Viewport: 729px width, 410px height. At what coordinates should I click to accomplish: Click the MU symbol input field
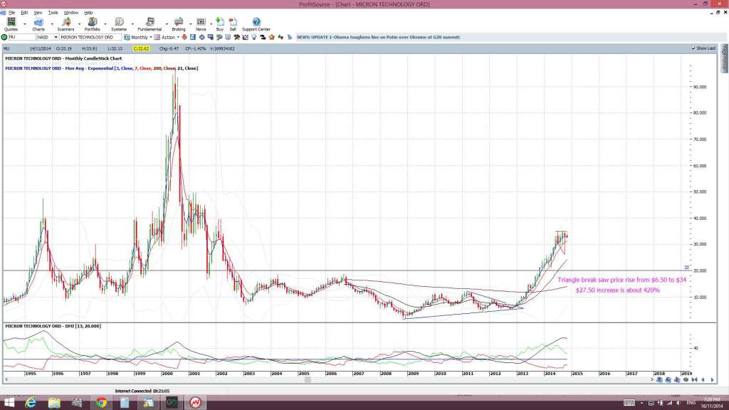(x=21, y=37)
